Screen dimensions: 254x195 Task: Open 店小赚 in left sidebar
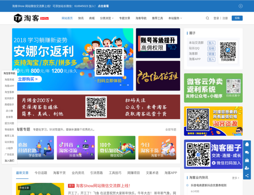[x=9, y=111]
